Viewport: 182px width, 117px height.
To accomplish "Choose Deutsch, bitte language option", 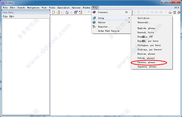I will pyautogui.click(x=152, y=32).
